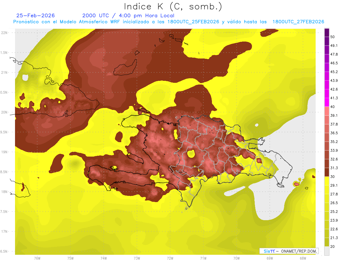The image size is (340, 262).
Task: Click the color scale value 40 label
Action: pyautogui.click(x=333, y=107)
